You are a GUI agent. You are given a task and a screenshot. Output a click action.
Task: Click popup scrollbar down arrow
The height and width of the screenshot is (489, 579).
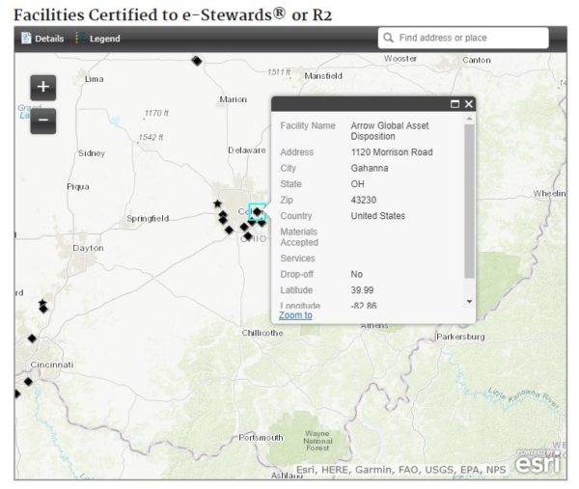coord(469,302)
